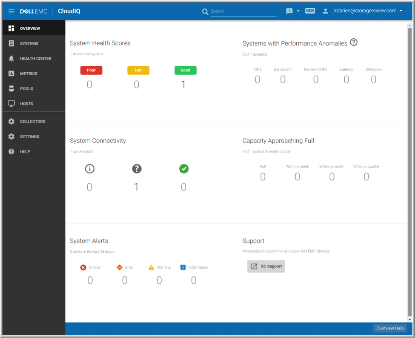Viewport: 415px width, 338px height.
Task: Click the external link icon in SC Support
Action: click(254, 266)
